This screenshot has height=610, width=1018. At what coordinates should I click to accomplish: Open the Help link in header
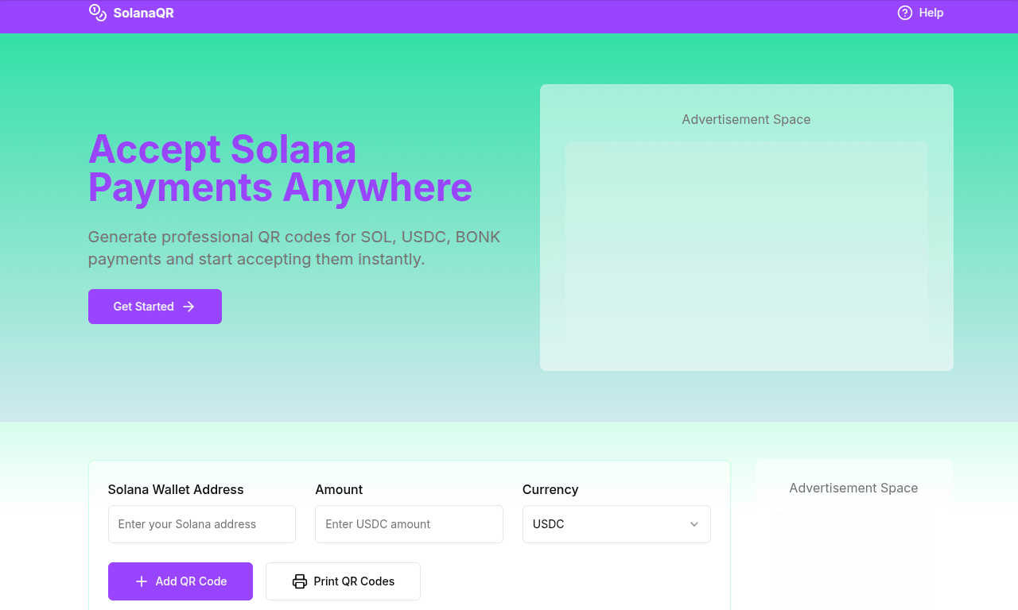point(920,13)
